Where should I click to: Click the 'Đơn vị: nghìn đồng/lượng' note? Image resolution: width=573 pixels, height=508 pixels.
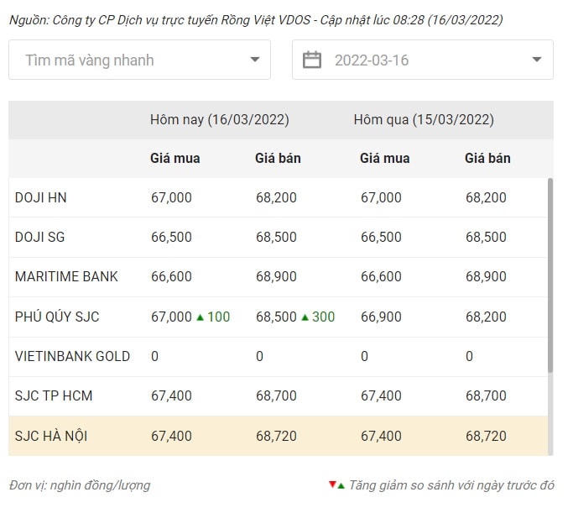pos(80,485)
